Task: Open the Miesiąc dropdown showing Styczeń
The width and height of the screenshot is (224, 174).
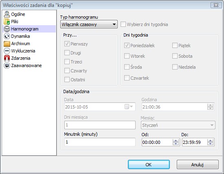Action: pos(178,125)
